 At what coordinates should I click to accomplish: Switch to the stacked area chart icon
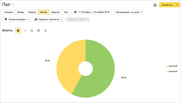[32, 31]
